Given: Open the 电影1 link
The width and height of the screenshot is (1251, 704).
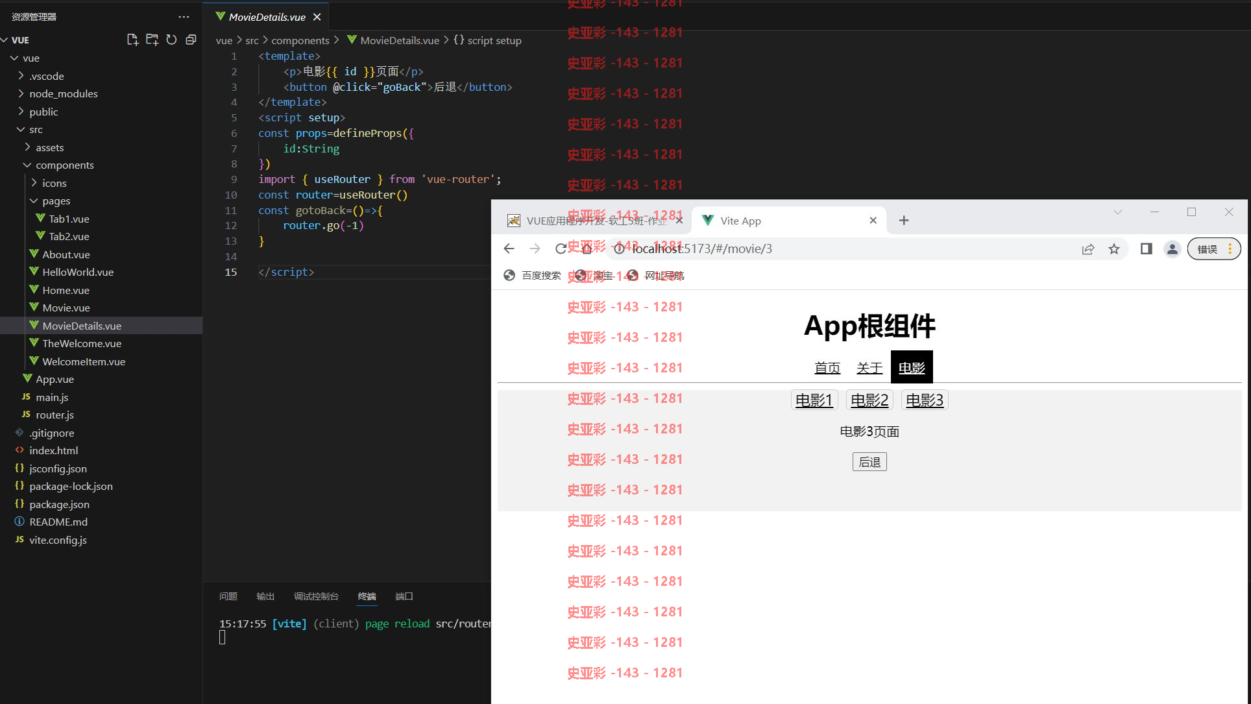Looking at the screenshot, I should click(814, 400).
